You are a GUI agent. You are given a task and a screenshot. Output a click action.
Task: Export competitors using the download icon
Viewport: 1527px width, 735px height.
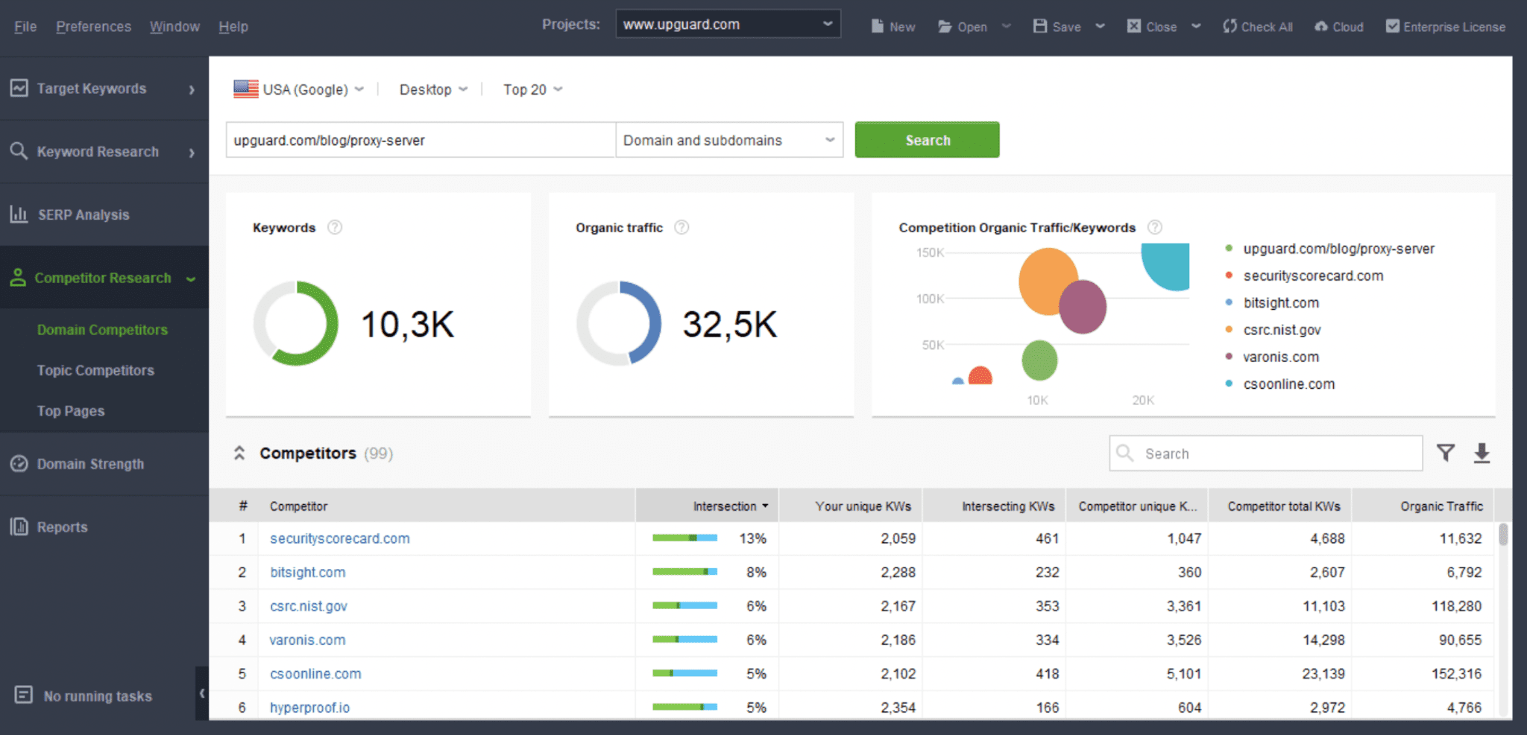1483,452
